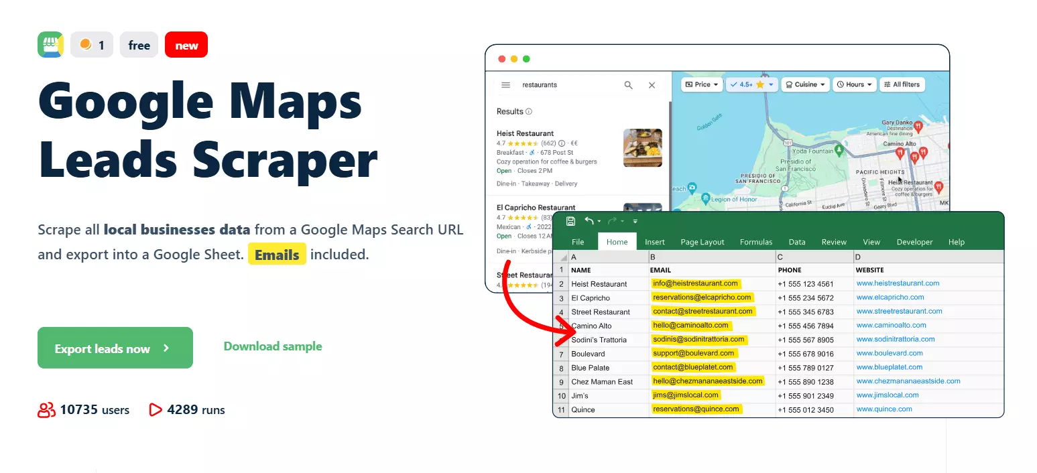
Task: Switch to the Home ribbon tab
Action: [x=617, y=242]
